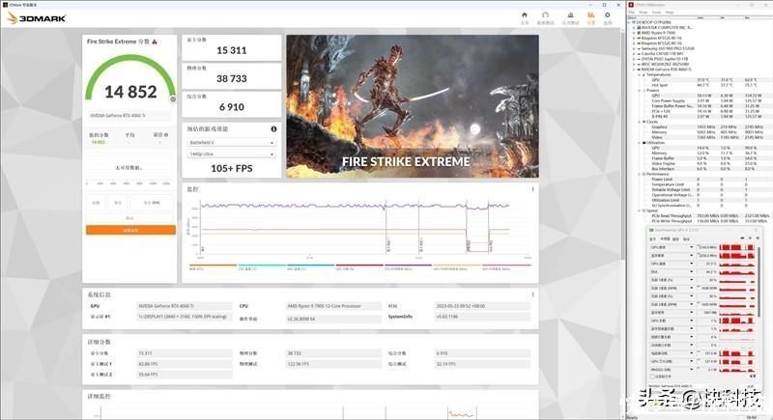Open the GPU 频率 sensor dropdown in GPU-Z
This screenshot has width=773, height=420.
[692, 247]
